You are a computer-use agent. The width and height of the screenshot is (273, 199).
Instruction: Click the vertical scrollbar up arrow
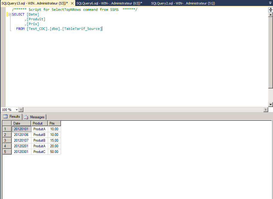point(270,14)
